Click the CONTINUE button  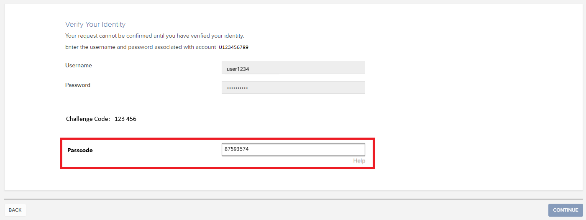[x=566, y=210]
